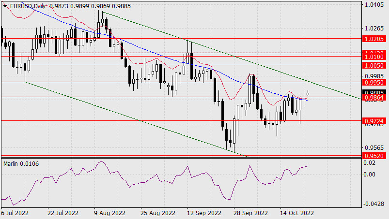
Task: Click the 1.0205 red price level label
Action: [x=374, y=39]
